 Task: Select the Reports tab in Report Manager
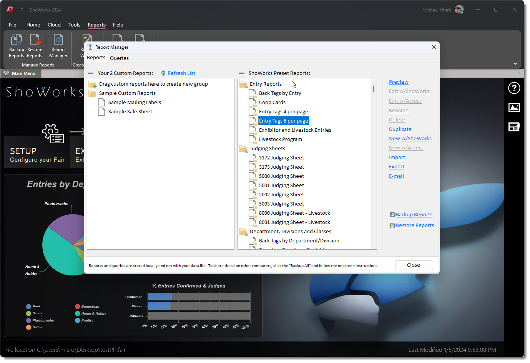(96, 58)
